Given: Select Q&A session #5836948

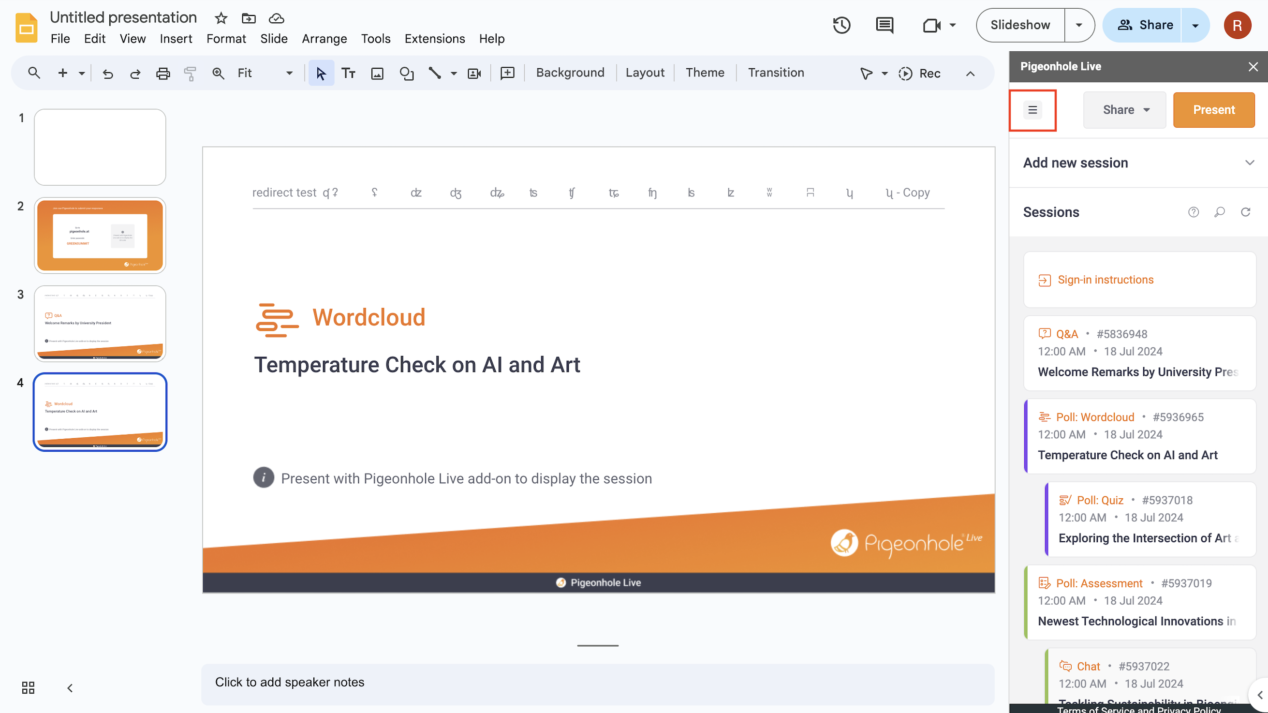Looking at the screenshot, I should [x=1139, y=353].
